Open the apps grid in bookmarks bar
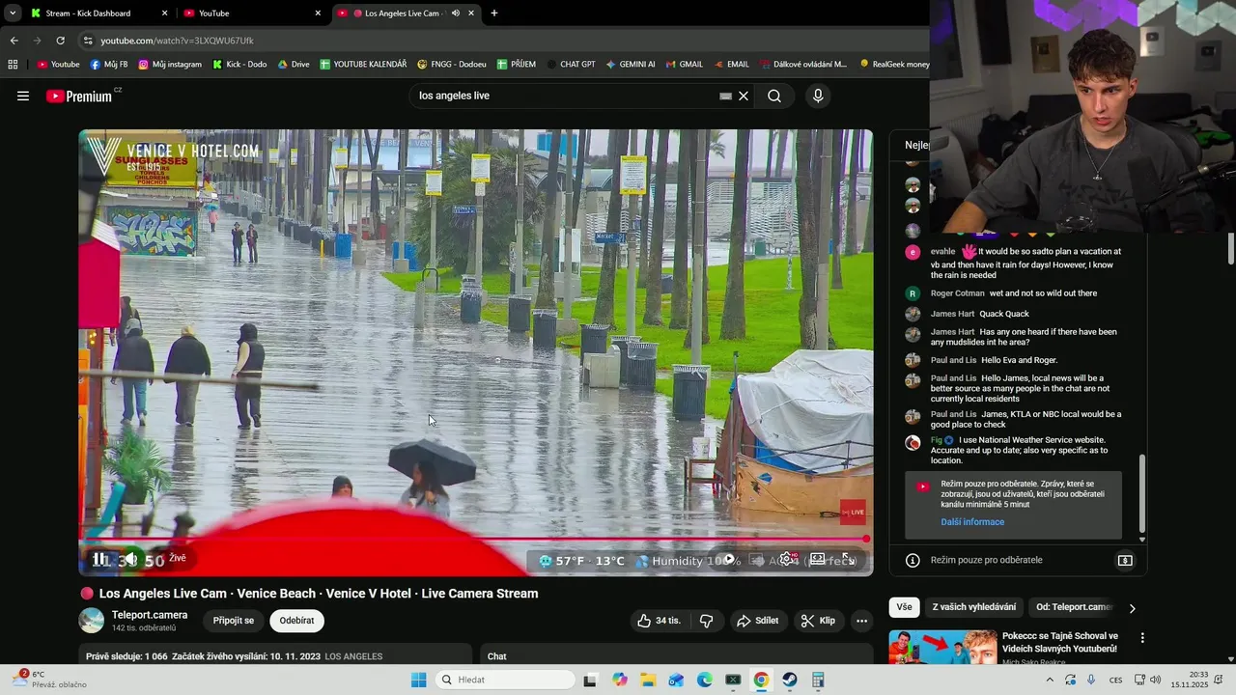1236x695 pixels. coord(13,65)
